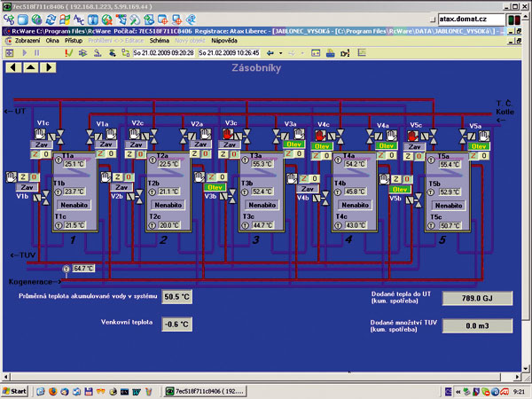Image resolution: width=532 pixels, height=399 pixels.
Task: Click the pause button in RcWare toolbar
Action: (36, 53)
